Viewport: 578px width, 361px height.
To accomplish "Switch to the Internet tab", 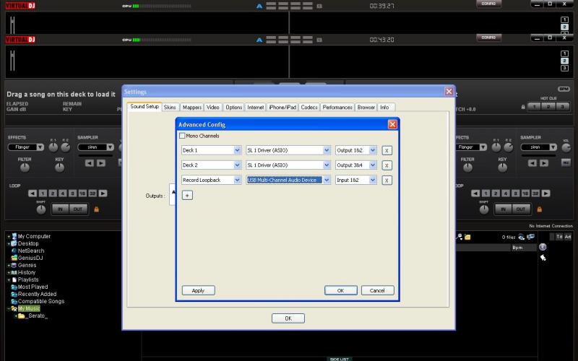I will tap(256, 107).
